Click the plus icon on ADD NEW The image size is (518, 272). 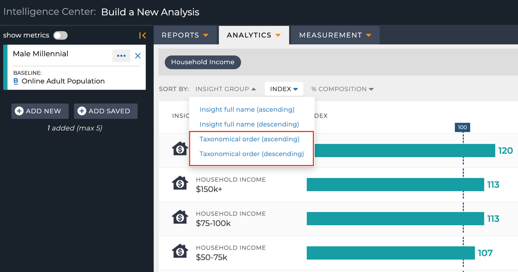(19, 111)
